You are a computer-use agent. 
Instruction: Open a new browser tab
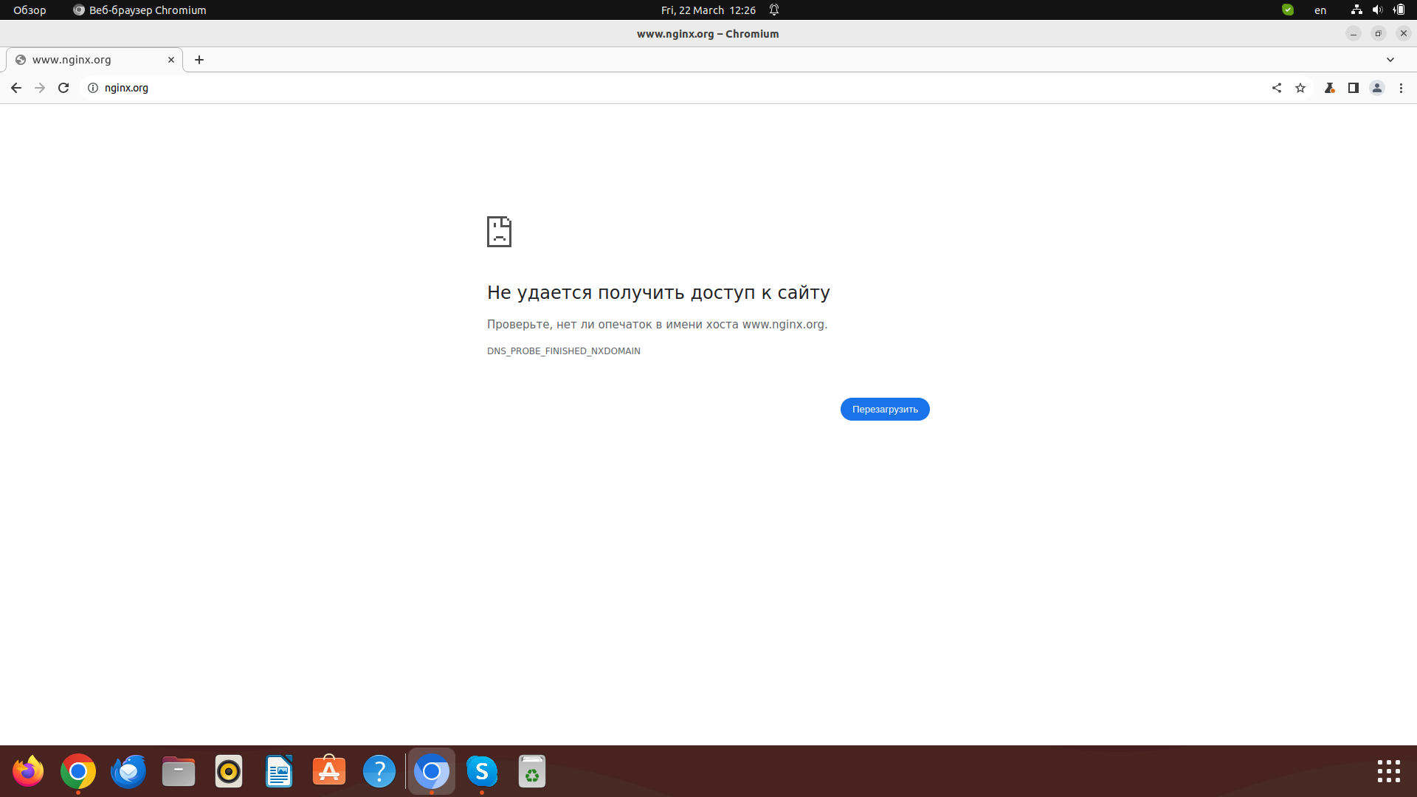199,60
